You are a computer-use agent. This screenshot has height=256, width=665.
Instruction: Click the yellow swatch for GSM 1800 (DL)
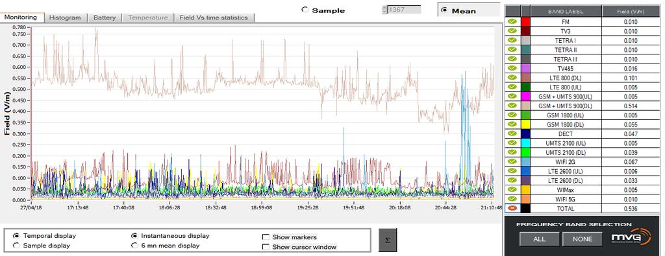525,124
